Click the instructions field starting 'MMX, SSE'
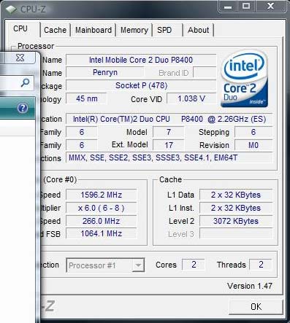290x323 pixels. point(169,158)
